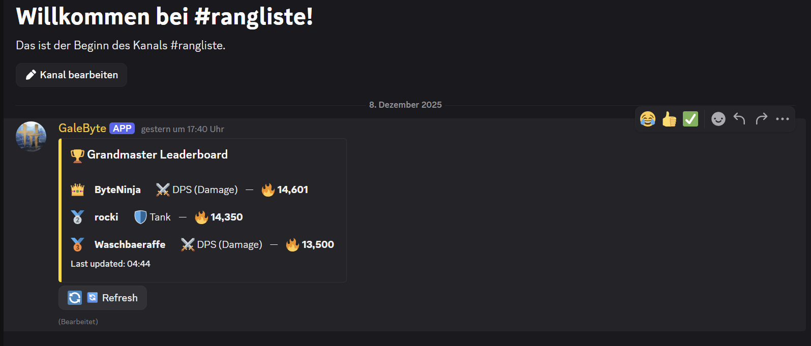
Task: Open GaleByte's avatar profile picture
Action: [x=31, y=136]
